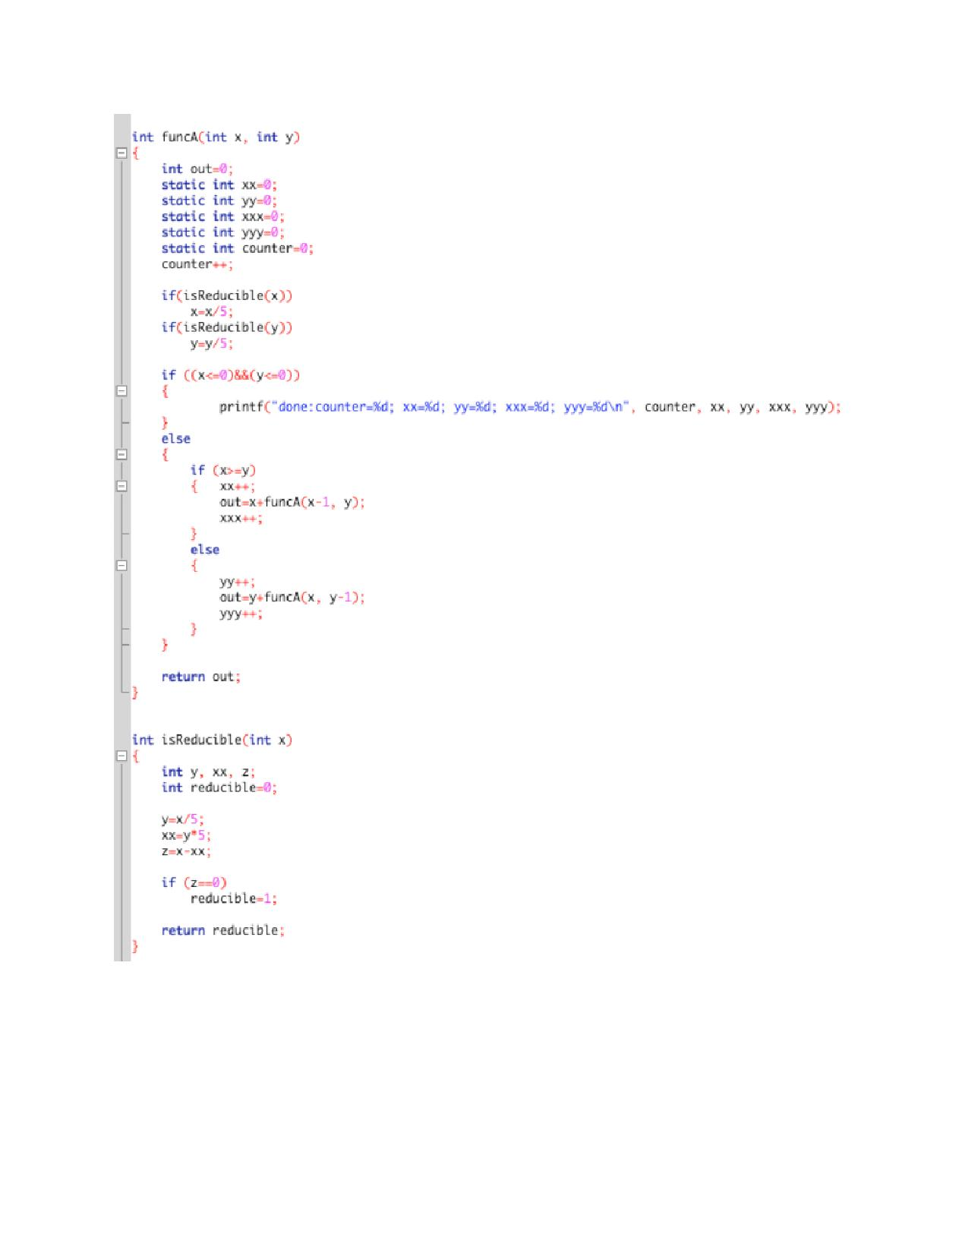The image size is (968, 1253).
Task: Click the 'yyy++;' statement
Action: point(241,614)
